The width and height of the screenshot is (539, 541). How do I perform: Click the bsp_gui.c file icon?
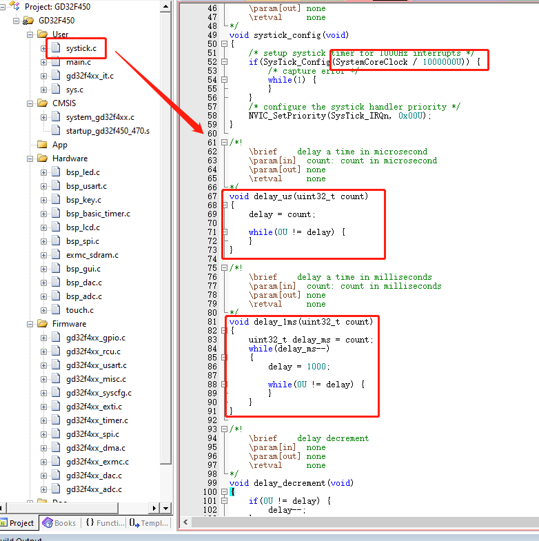tap(56, 268)
